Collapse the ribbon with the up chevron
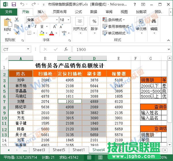173x161 pixels. [168, 40]
